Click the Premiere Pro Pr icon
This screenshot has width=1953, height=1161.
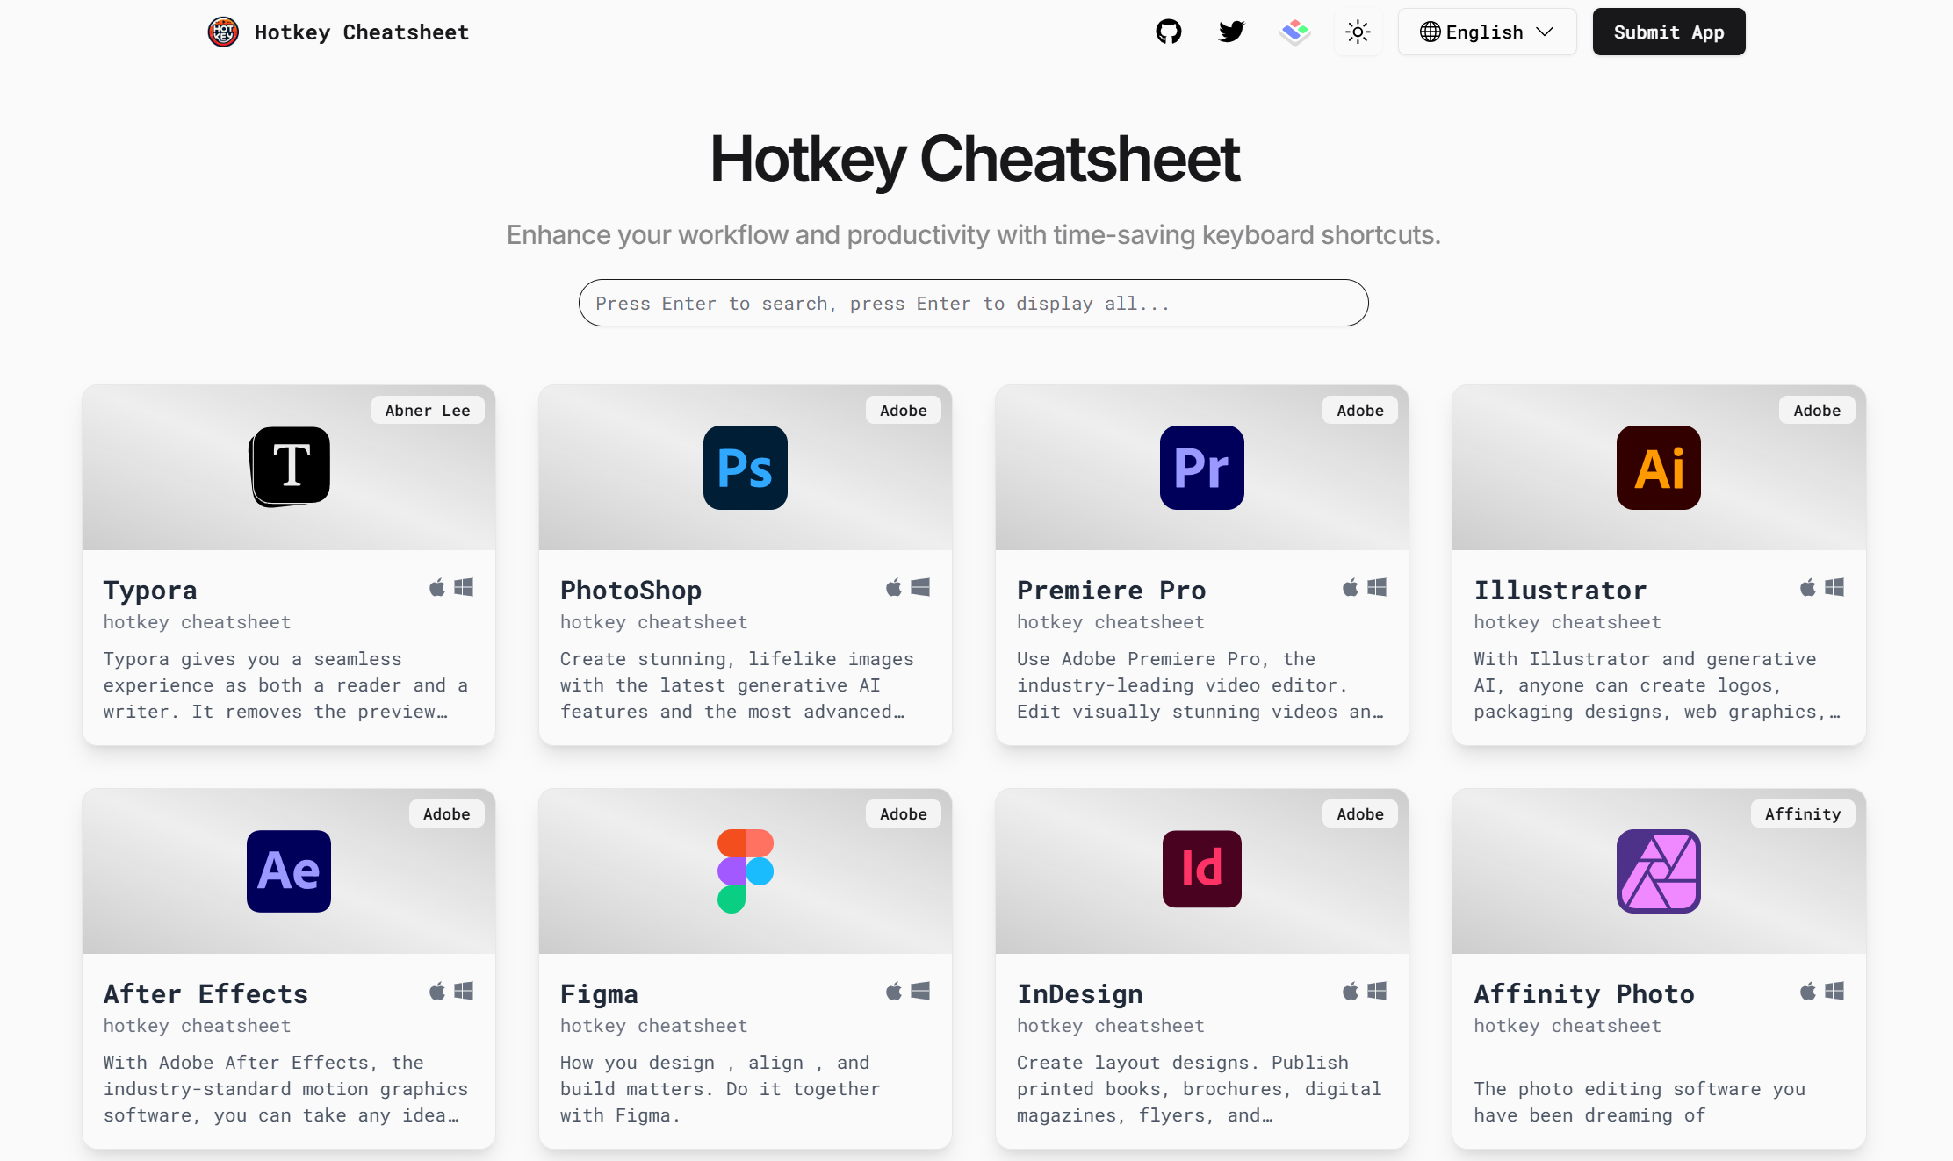1201,468
